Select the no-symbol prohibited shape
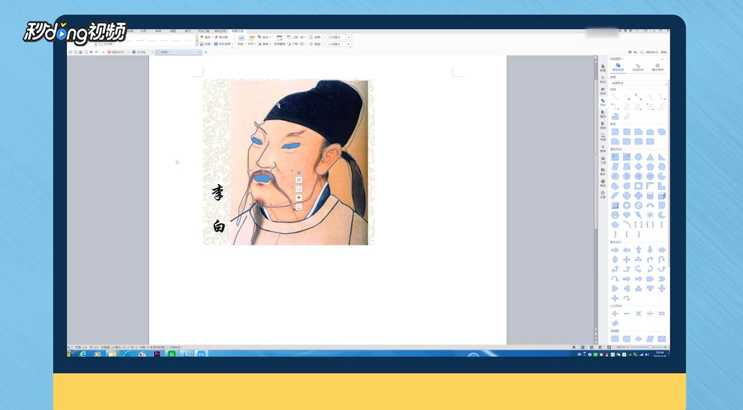Image resolution: width=743 pixels, height=410 pixels. coord(638,205)
